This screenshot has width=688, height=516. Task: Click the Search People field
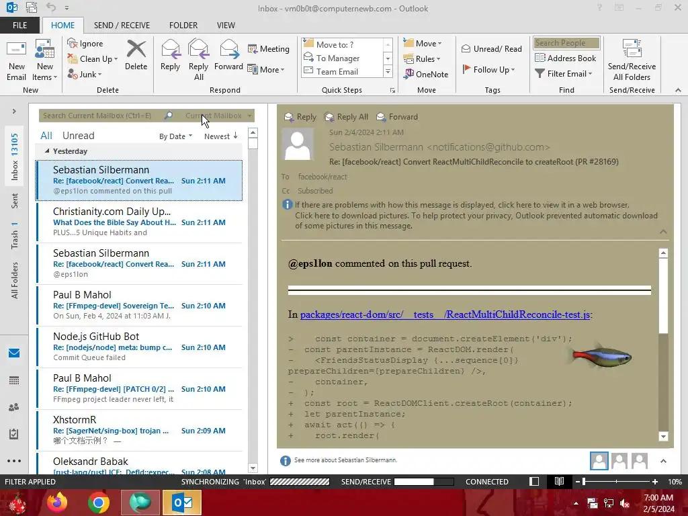click(566, 42)
